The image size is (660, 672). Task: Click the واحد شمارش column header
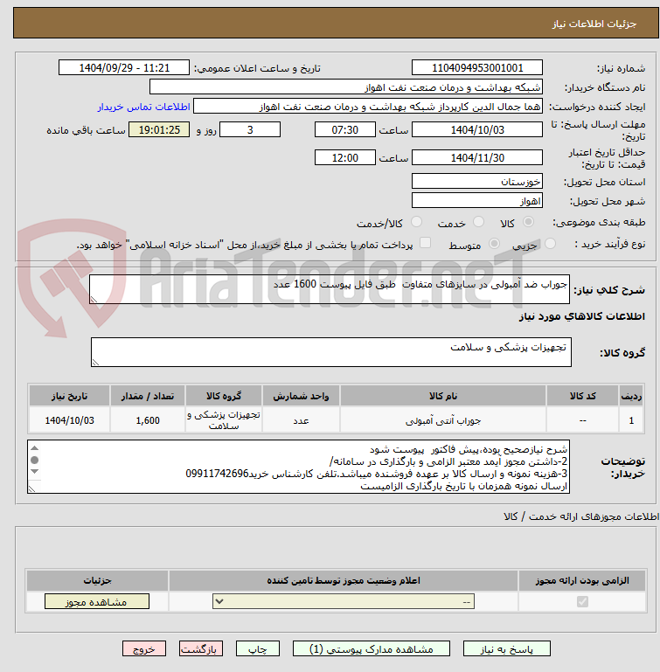(301, 396)
